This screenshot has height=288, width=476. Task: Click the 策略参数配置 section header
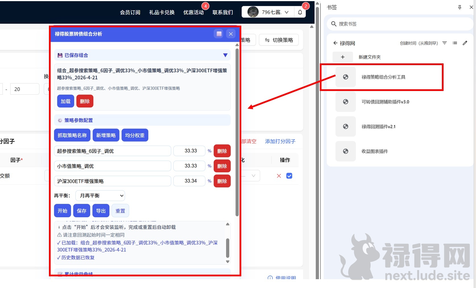142,120
